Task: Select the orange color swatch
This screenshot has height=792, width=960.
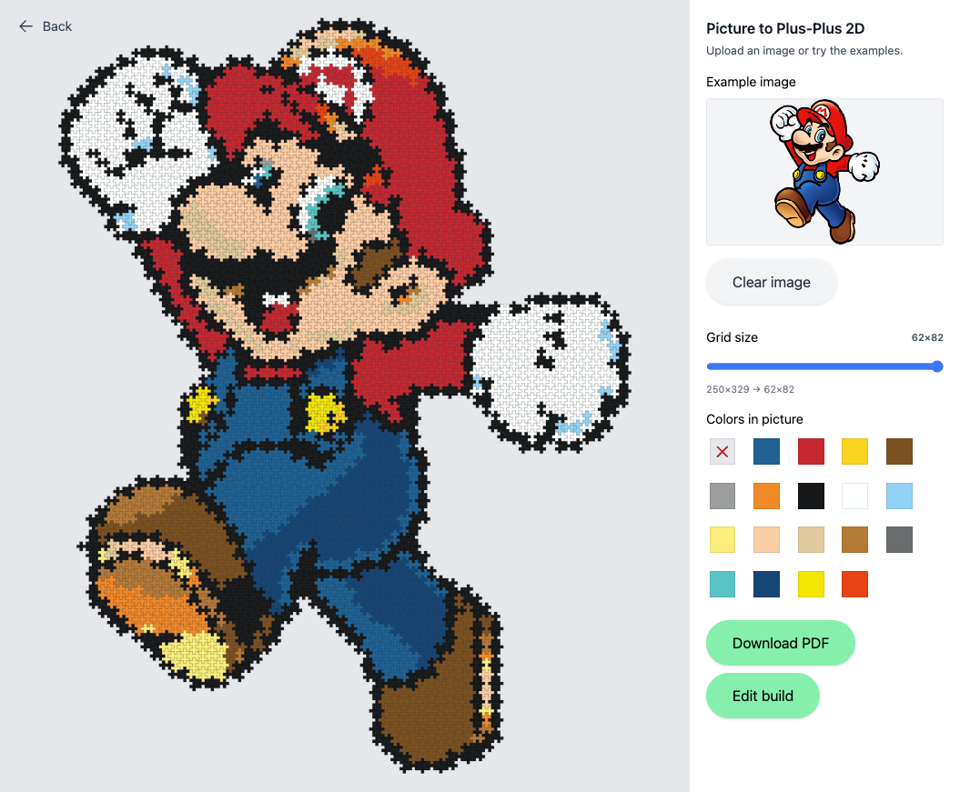Action: 766,496
